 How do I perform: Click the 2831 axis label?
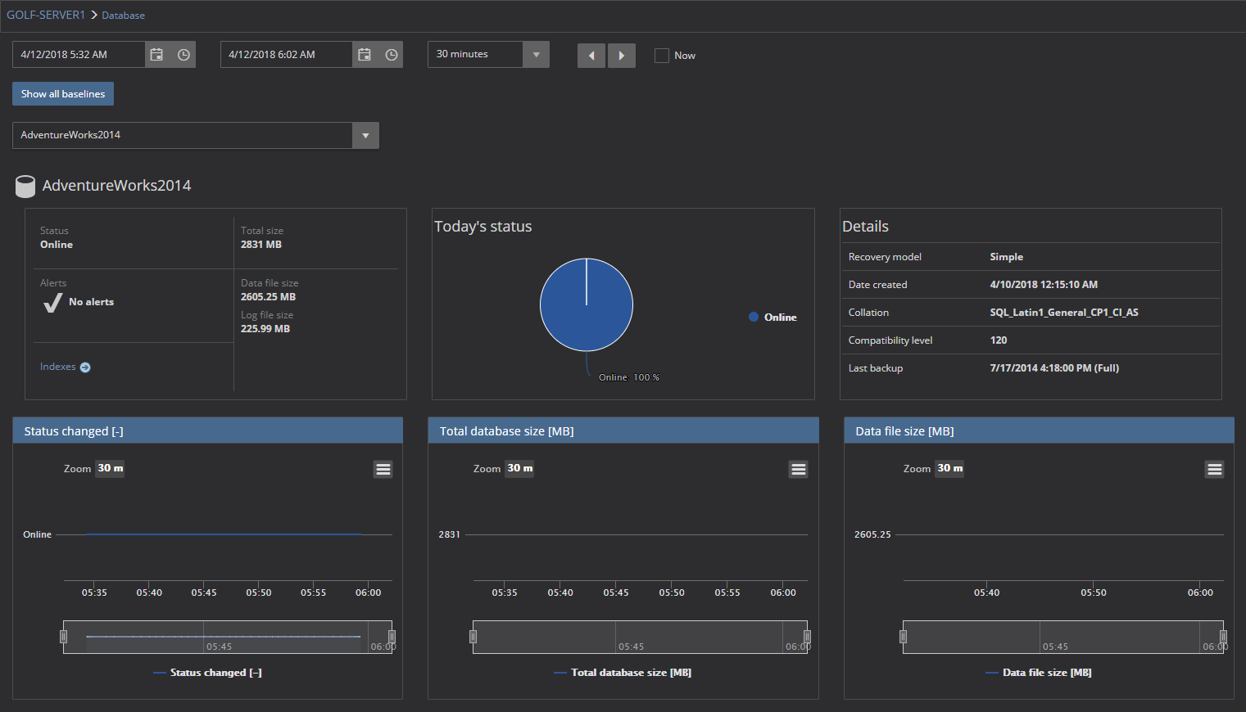(x=449, y=534)
